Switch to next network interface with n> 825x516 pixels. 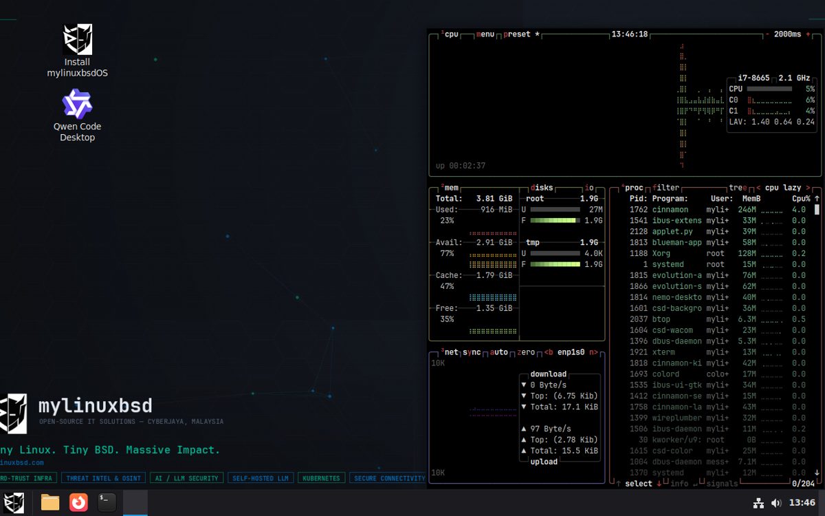click(x=593, y=352)
